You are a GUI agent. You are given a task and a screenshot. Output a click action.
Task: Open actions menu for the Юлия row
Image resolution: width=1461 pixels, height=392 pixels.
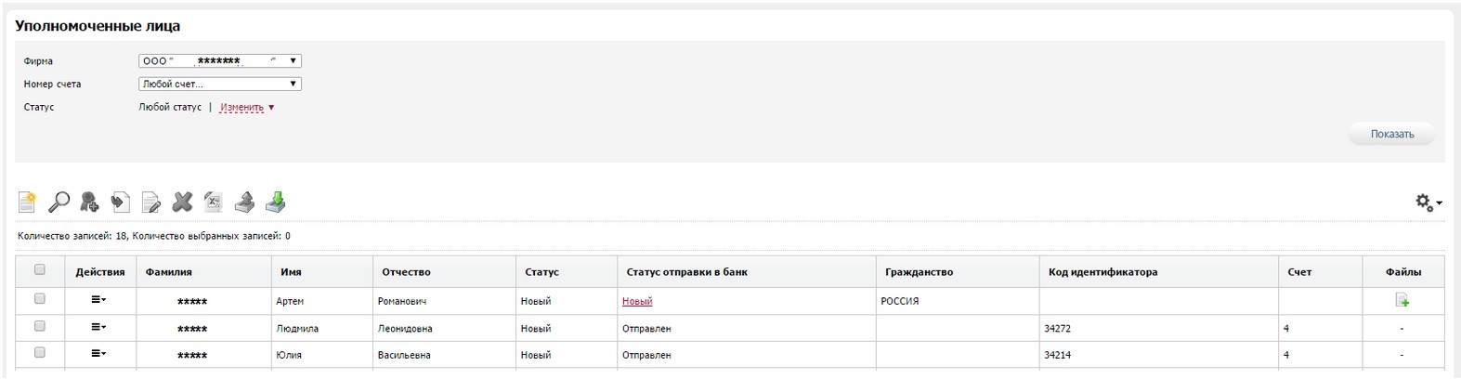click(98, 354)
